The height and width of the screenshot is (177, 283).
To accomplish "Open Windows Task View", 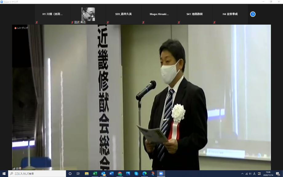I will pos(78,174).
